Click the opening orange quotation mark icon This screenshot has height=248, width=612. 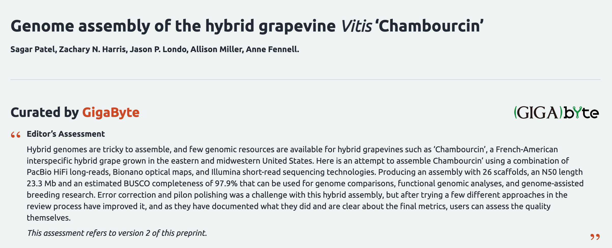16,135
